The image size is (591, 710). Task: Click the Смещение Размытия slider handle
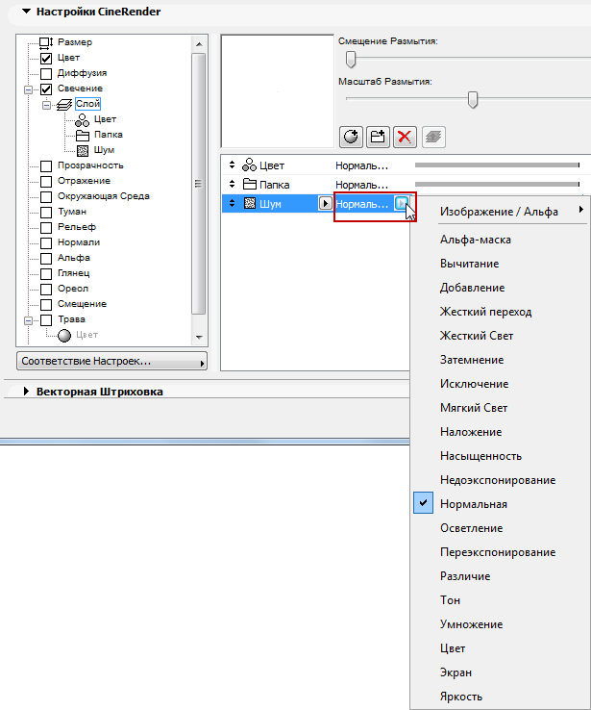tap(351, 59)
